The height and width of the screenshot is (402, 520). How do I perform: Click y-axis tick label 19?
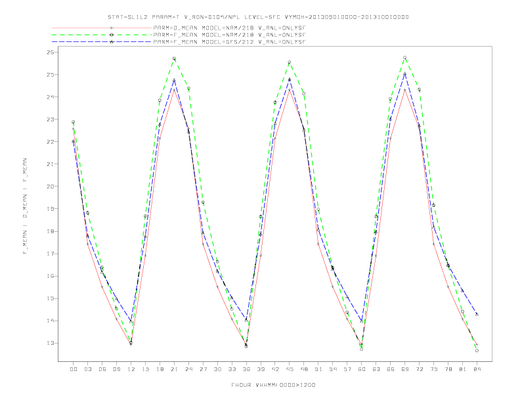(x=51, y=209)
